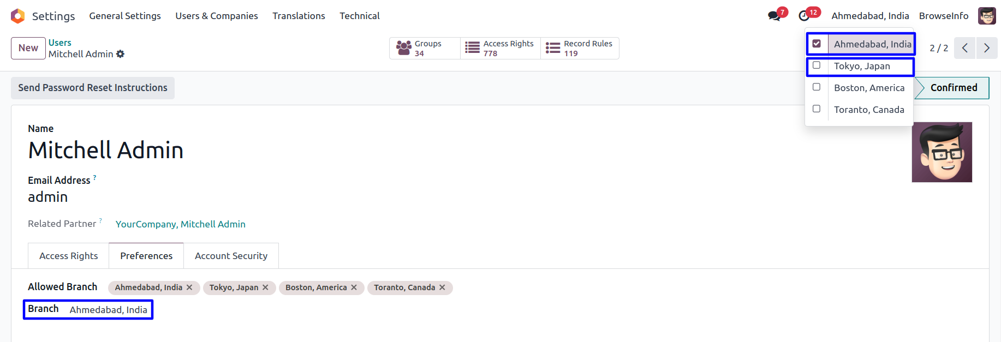Screen dimensions: 1001x342
Task: Open the discuss messages chat icon
Action: tap(774, 16)
